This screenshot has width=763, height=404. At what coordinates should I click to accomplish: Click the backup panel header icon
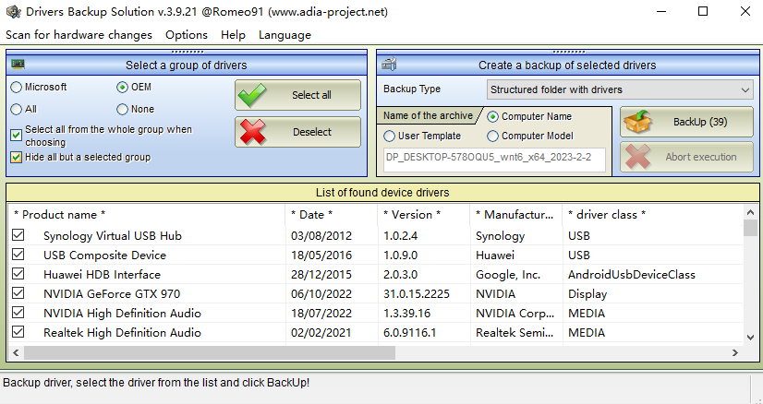pos(389,65)
